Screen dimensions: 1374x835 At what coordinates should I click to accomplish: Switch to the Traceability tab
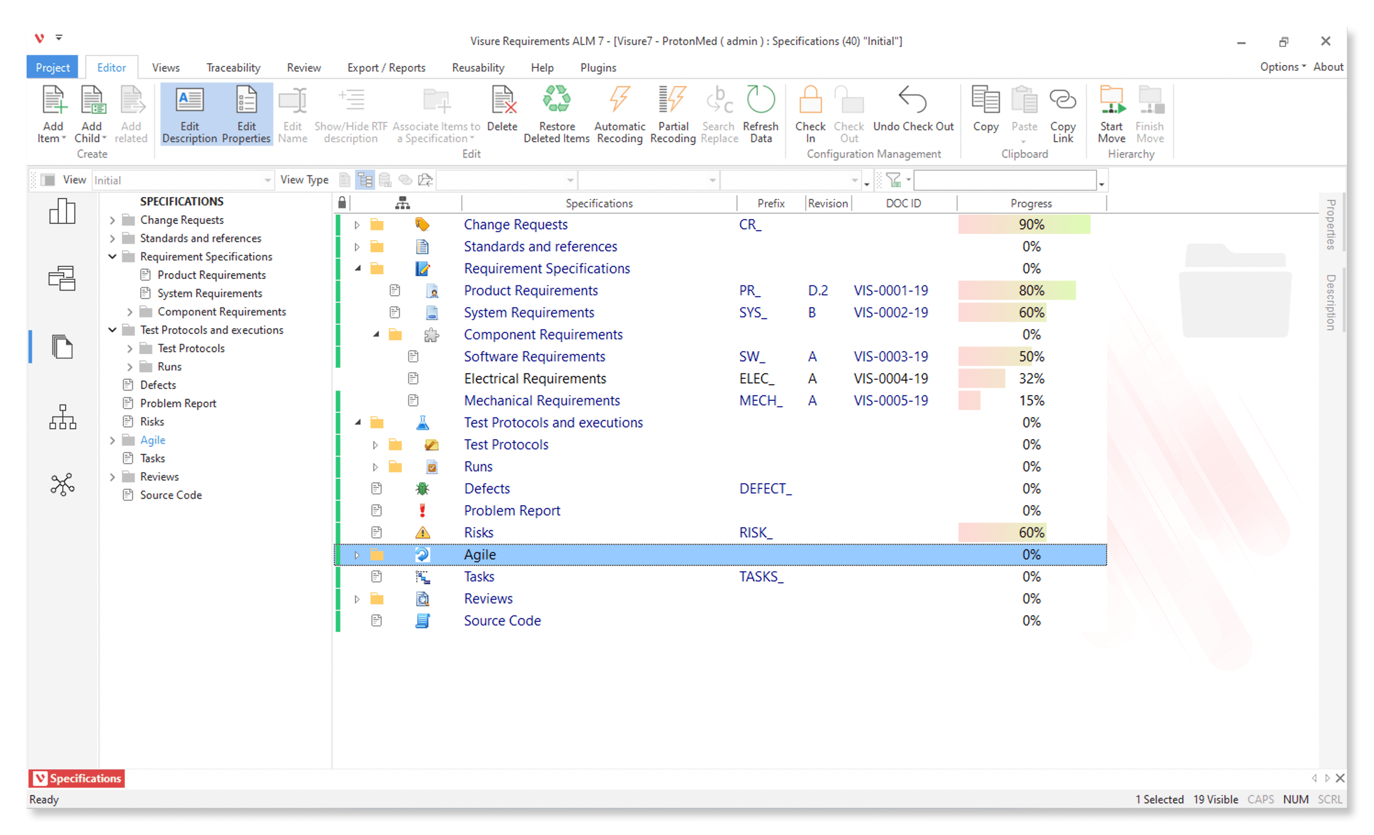233,68
